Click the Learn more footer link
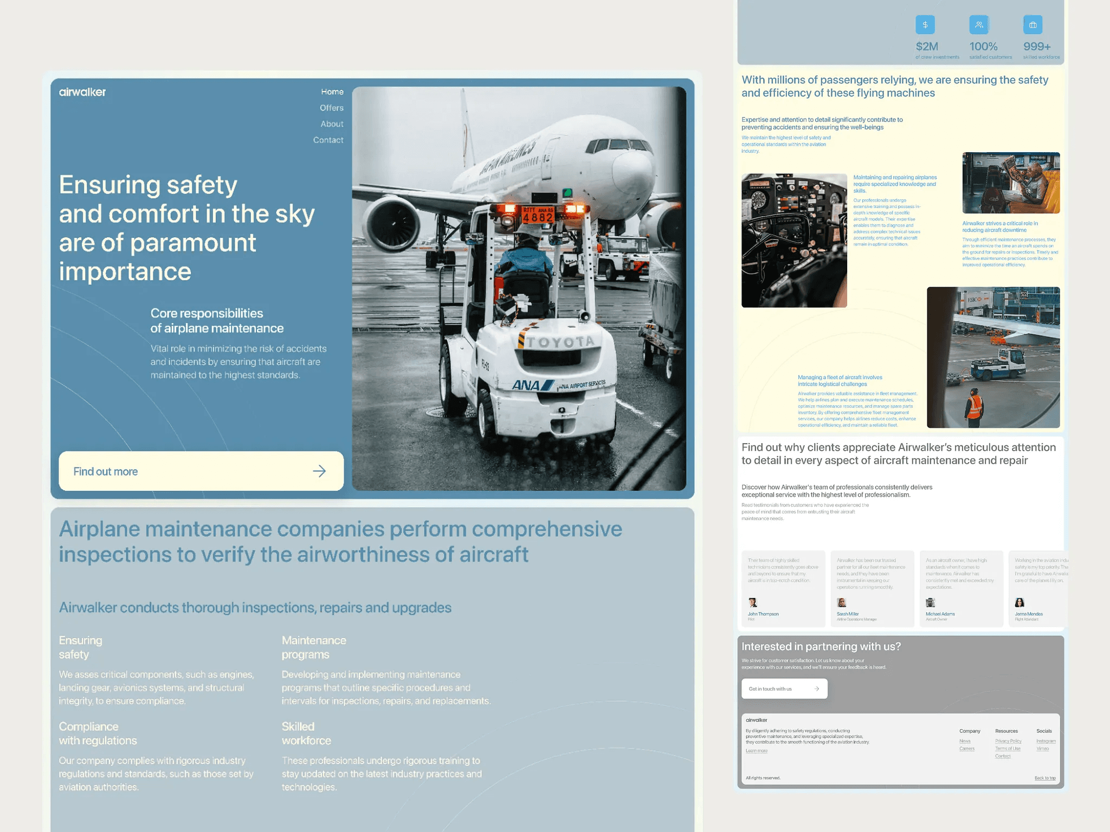This screenshot has width=1110, height=832. (x=756, y=751)
